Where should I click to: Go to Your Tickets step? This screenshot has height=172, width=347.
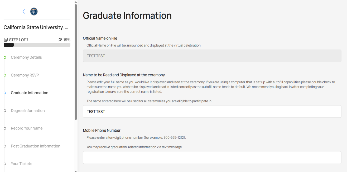click(21, 164)
